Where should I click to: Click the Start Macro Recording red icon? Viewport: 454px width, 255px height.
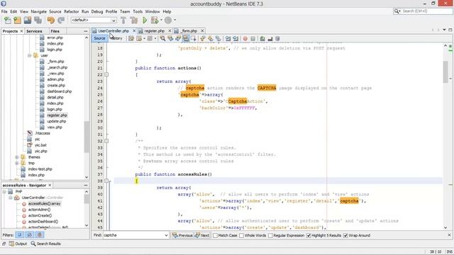(x=245, y=38)
